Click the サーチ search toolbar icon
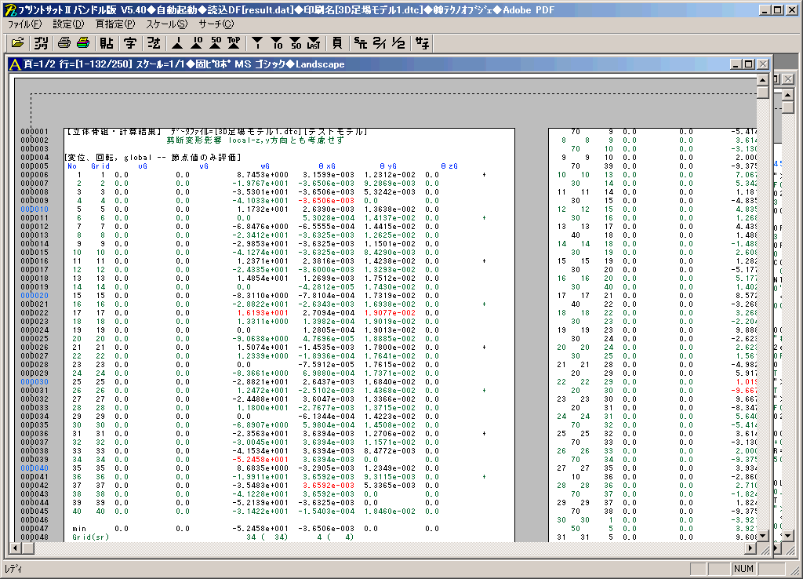This screenshot has height=579, width=803. [x=422, y=43]
